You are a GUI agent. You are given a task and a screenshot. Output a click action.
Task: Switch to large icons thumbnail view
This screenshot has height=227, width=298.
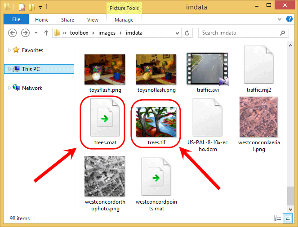click(288, 218)
